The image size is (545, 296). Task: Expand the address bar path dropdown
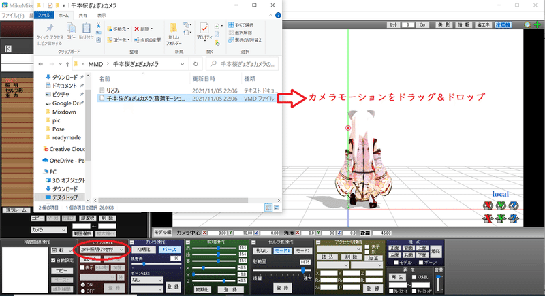pyautogui.click(x=182, y=64)
